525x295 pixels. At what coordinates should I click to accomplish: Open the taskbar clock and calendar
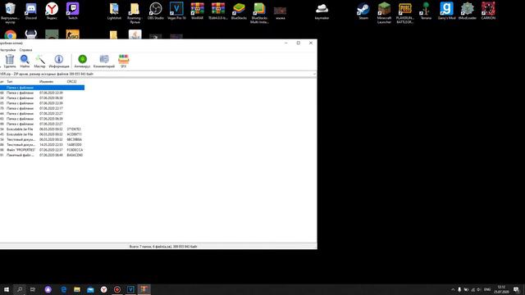tap(501, 289)
